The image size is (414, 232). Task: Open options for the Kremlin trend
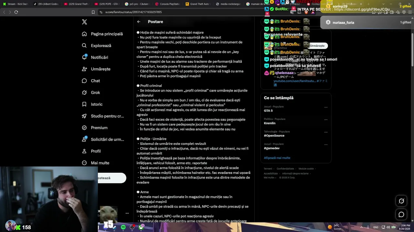tap(326, 120)
